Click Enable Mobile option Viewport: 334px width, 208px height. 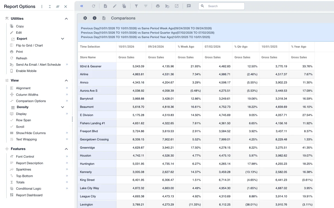(26, 71)
